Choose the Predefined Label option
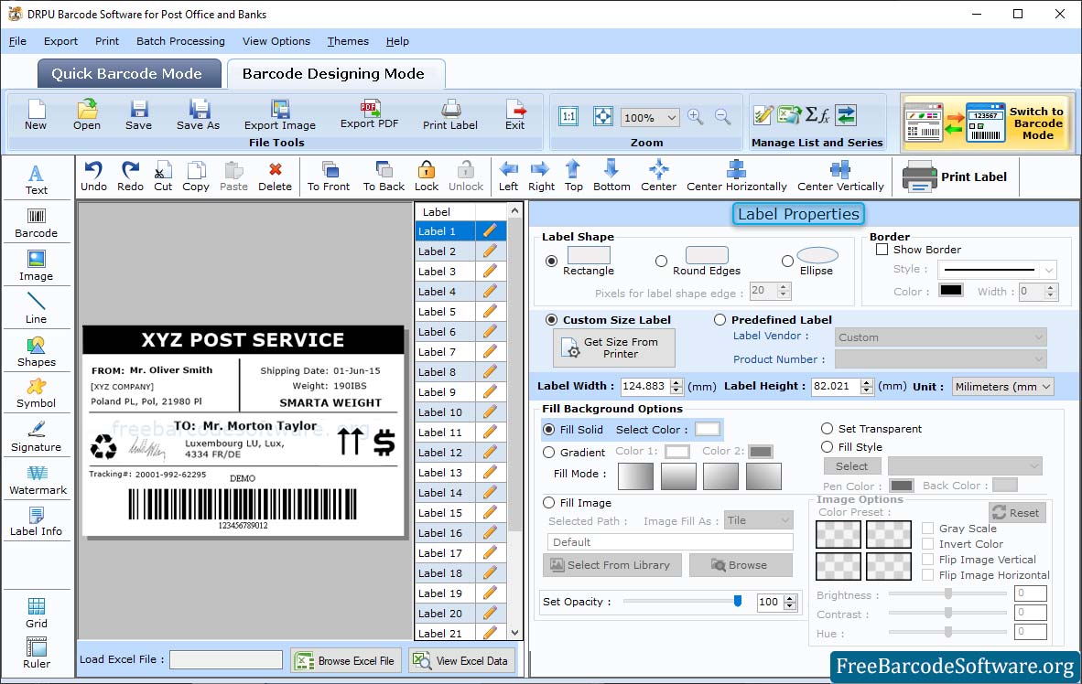Image resolution: width=1082 pixels, height=684 pixels. coord(720,320)
